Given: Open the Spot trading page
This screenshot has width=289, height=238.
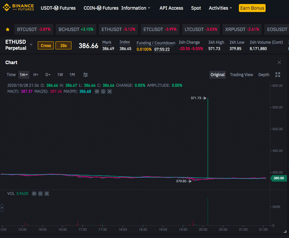Looking at the screenshot, I should pyautogui.click(x=196, y=8).
